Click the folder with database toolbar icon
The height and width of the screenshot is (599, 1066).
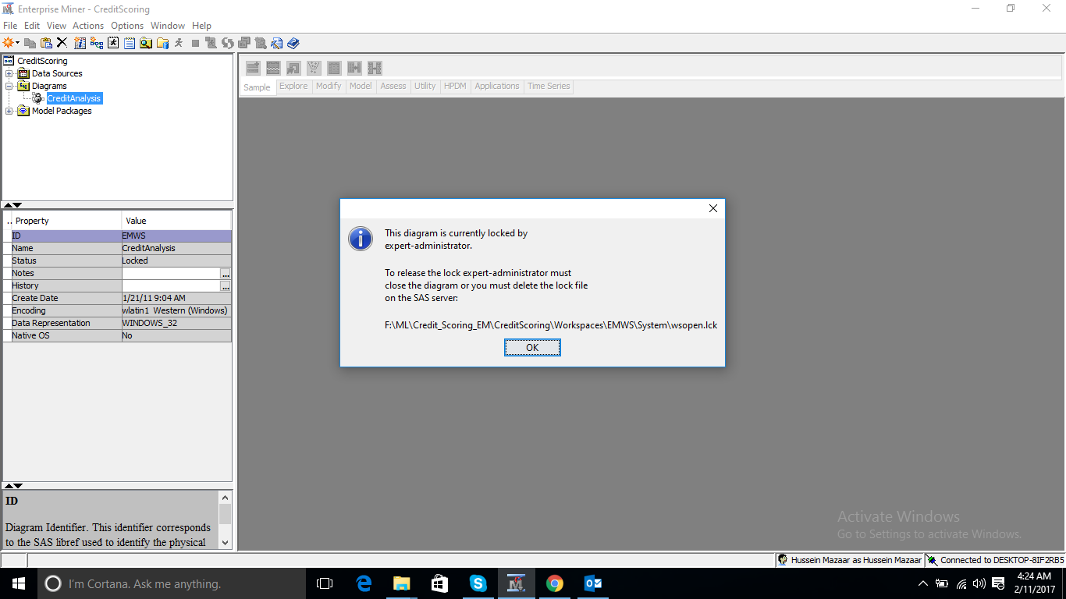162,43
